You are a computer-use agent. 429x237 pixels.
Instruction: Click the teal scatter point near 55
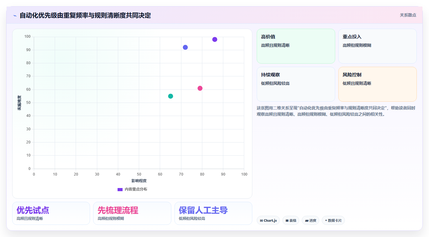tap(170, 96)
